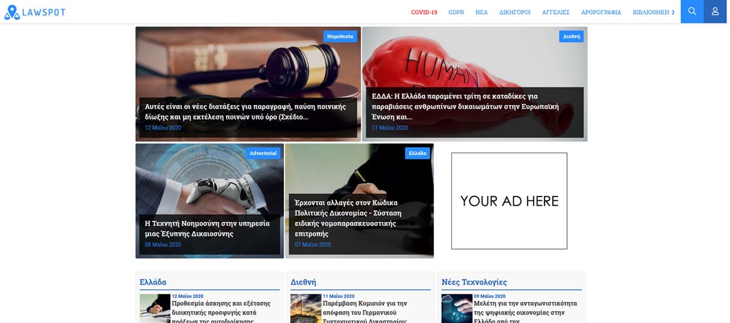Click thumbnail beside Παρέμβαση Κομισιόν article
Viewport: 730px width, 323px height.
[305, 308]
